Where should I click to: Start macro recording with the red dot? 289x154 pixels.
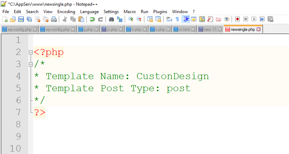click(237, 19)
